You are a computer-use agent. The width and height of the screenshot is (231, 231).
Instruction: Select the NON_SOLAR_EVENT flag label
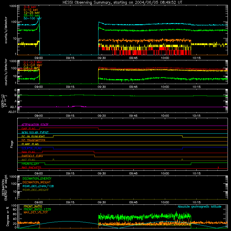(35, 133)
